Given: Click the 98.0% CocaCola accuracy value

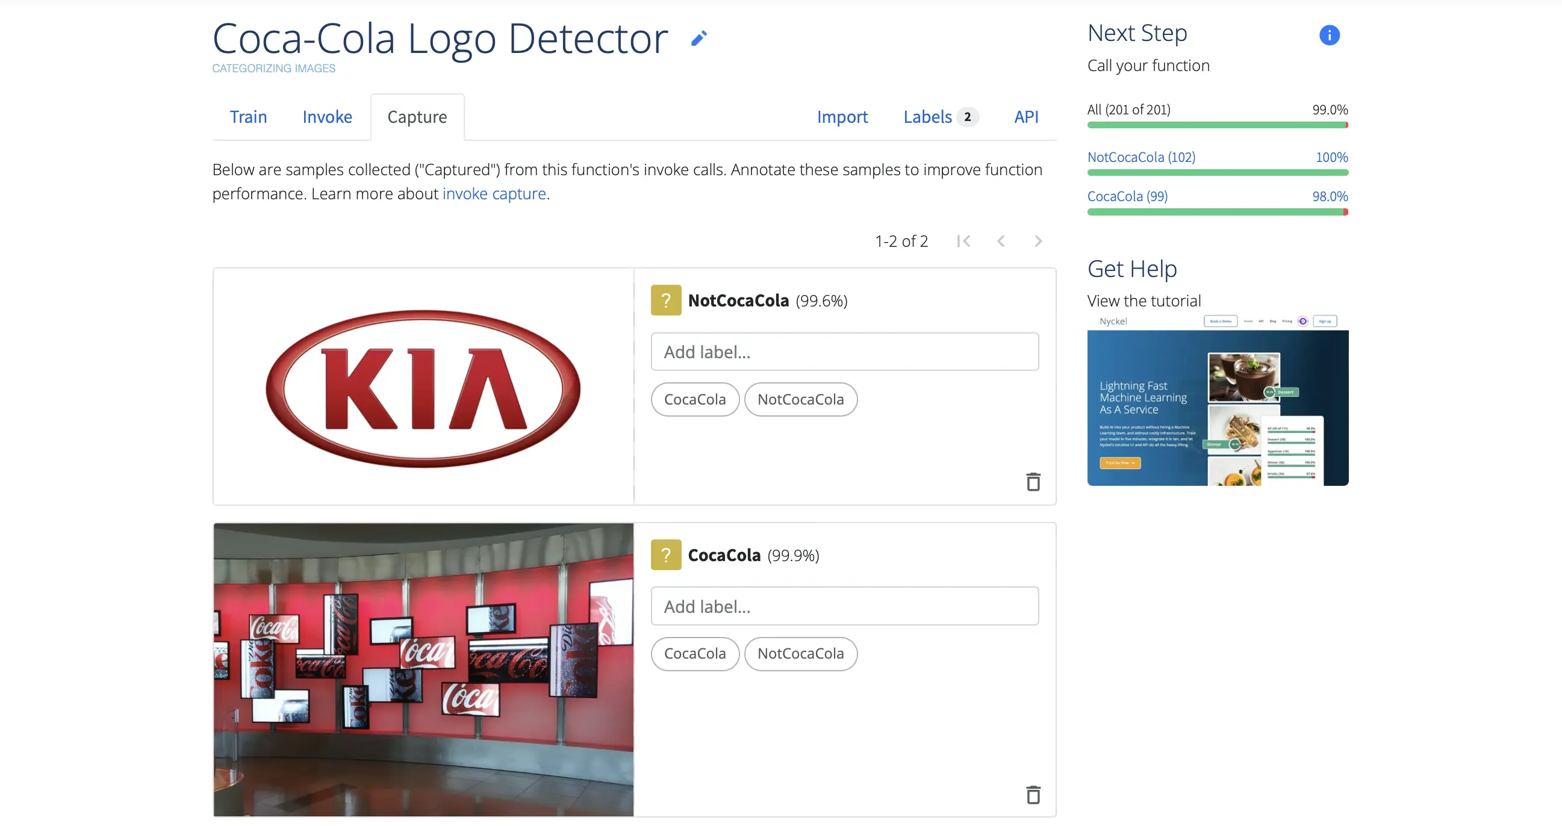Looking at the screenshot, I should point(1330,196).
